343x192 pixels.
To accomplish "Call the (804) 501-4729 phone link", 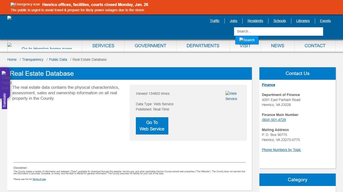I will 274,120.
